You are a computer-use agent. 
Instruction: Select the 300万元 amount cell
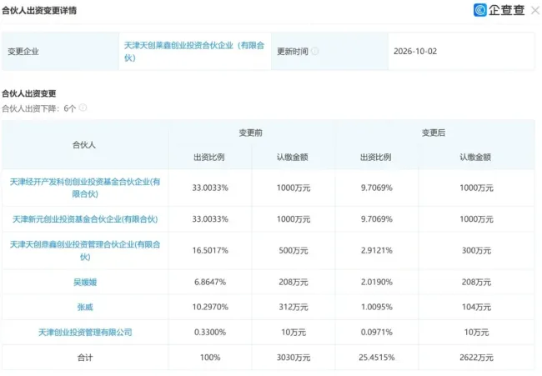[x=476, y=251]
